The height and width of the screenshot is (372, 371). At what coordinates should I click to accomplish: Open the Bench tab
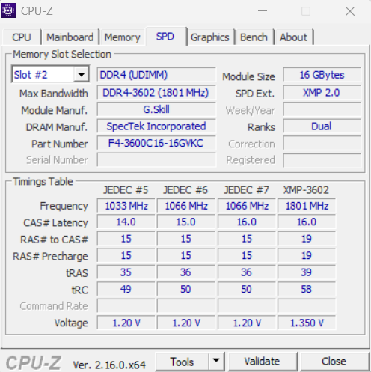tap(254, 37)
